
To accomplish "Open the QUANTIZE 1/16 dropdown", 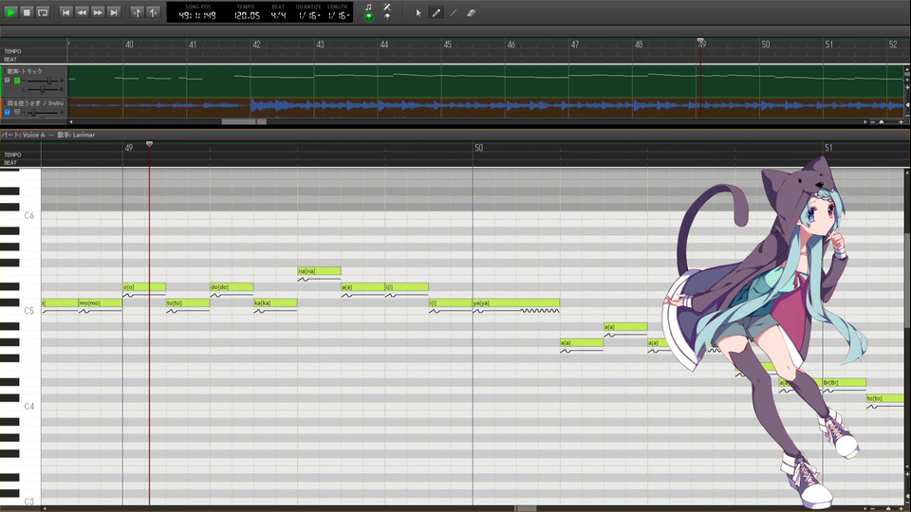I will (x=309, y=16).
